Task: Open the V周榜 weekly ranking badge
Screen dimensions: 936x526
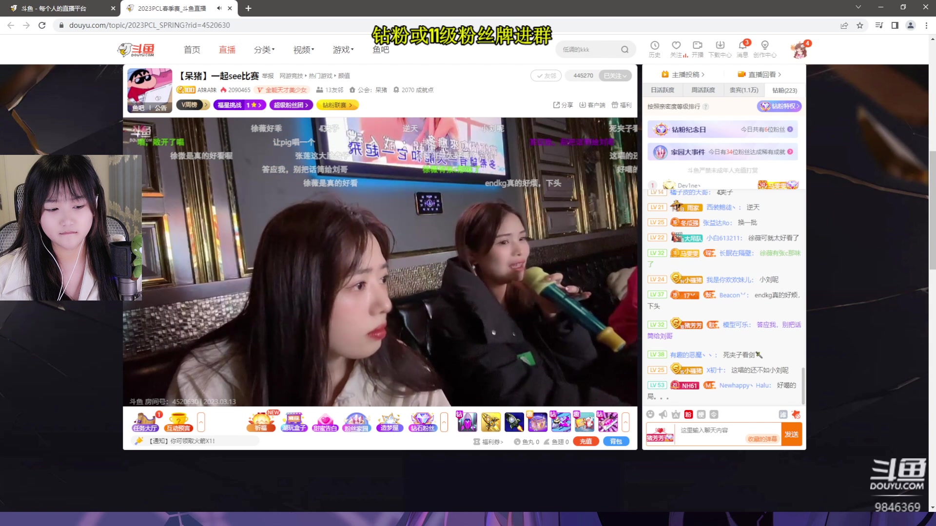Action: coord(193,105)
